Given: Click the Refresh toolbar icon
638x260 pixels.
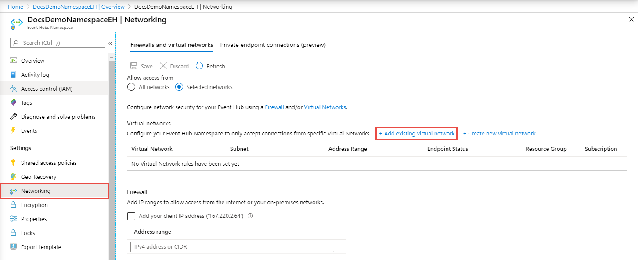Looking at the screenshot, I should (199, 66).
